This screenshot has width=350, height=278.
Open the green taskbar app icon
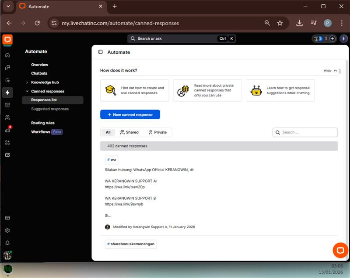(7, 269)
